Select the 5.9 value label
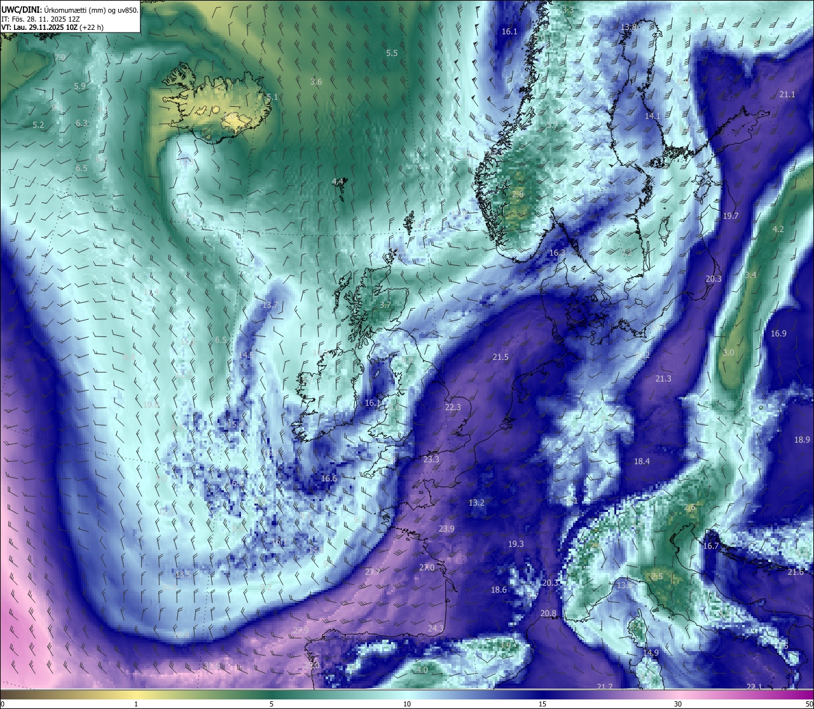 [79, 86]
